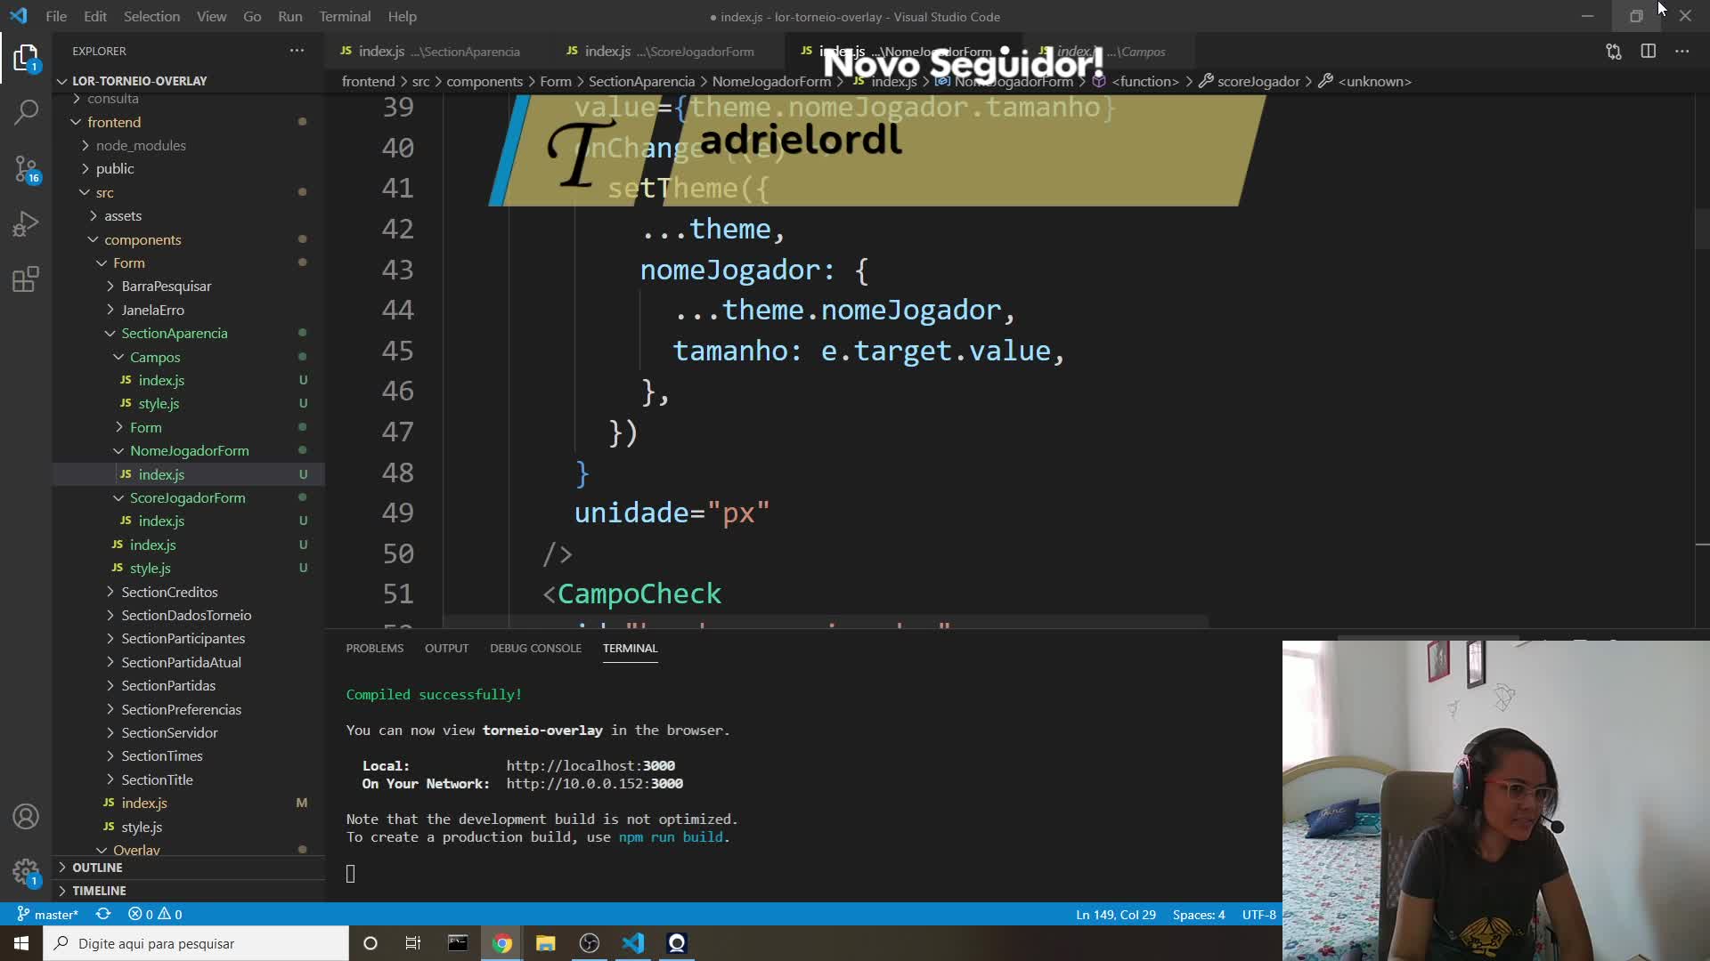Viewport: 1710px width, 961px height.
Task: Place cursor on line 49 unidade
Action: coord(632,513)
